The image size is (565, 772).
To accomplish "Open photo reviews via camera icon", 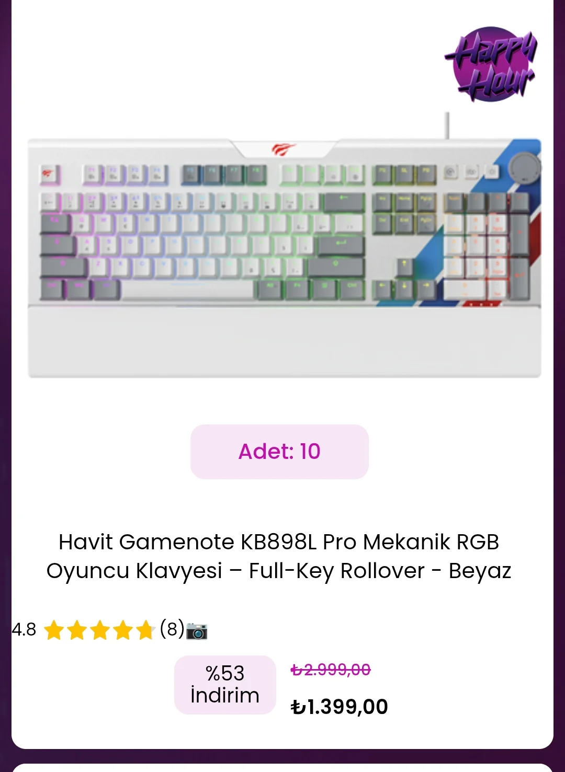I will (x=197, y=631).
